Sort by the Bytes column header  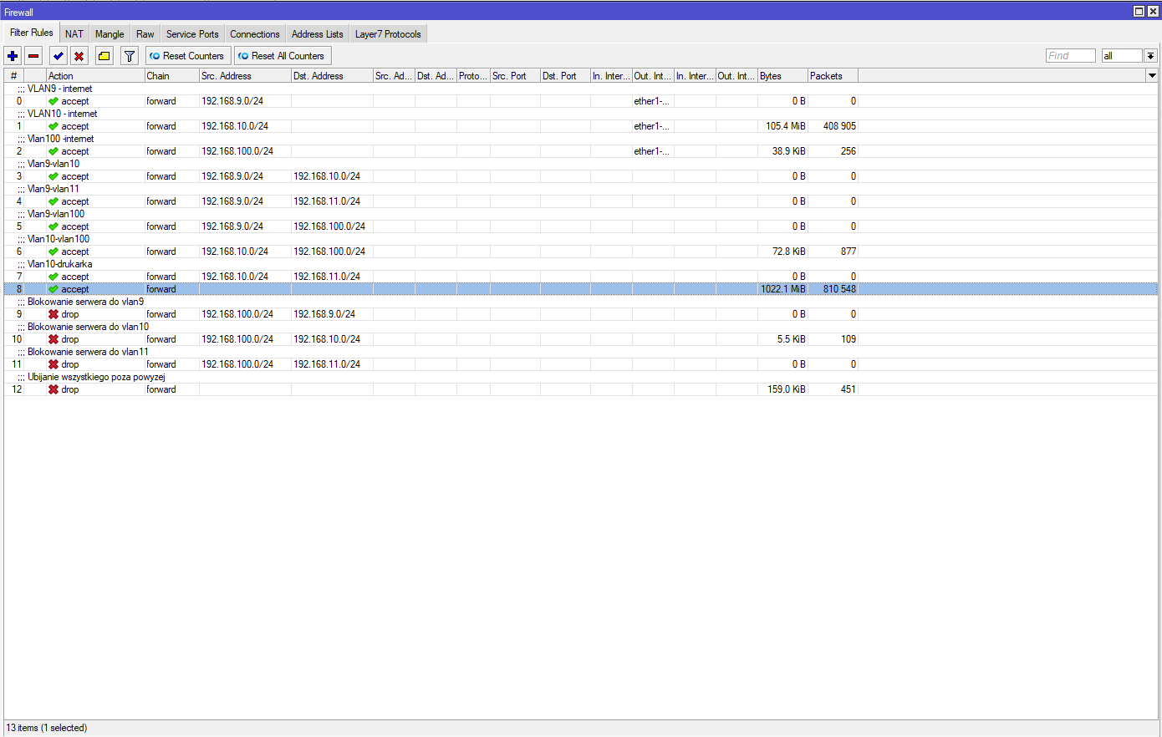point(782,76)
